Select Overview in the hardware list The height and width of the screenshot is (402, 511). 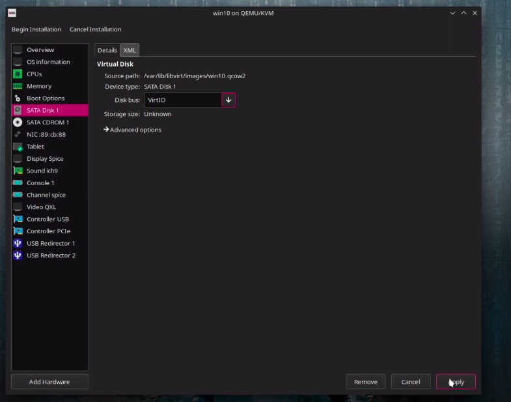[50, 50]
